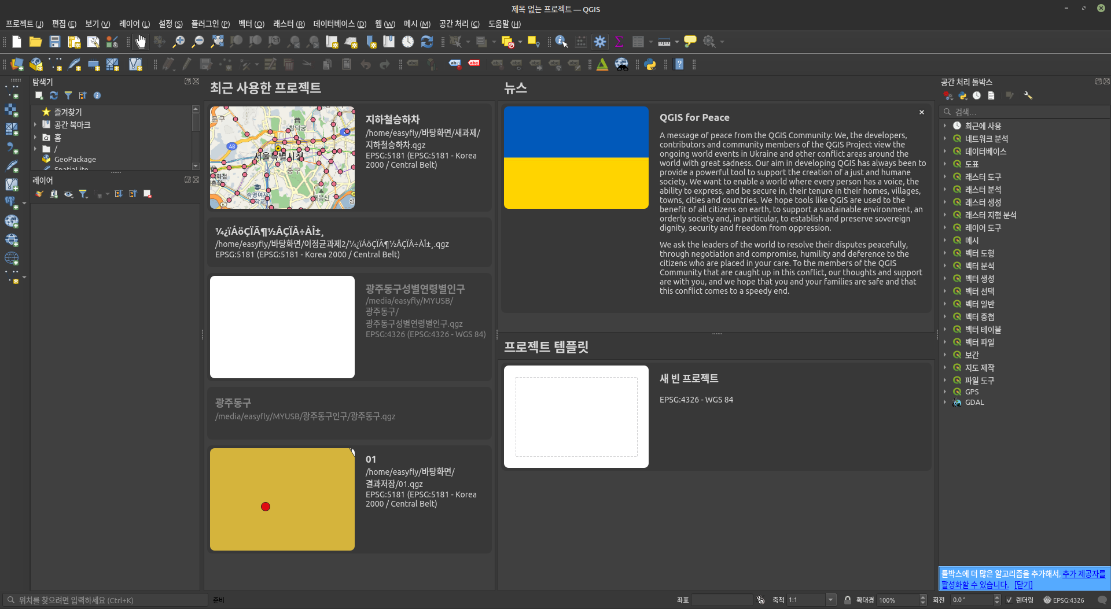Select the Zoom In magnifier tool
This screenshot has width=1111, height=609.
[x=179, y=42]
